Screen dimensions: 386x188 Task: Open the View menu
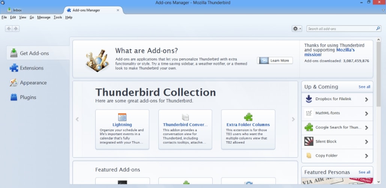click(23, 17)
